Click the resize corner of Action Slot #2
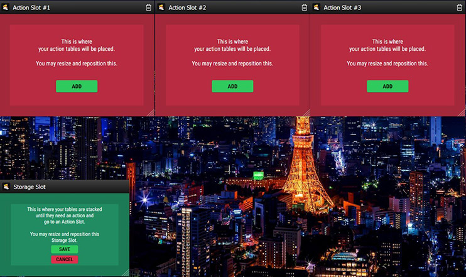 click(306, 113)
